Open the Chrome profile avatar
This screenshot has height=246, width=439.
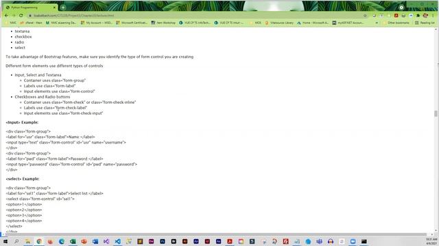pyautogui.click(x=425, y=16)
